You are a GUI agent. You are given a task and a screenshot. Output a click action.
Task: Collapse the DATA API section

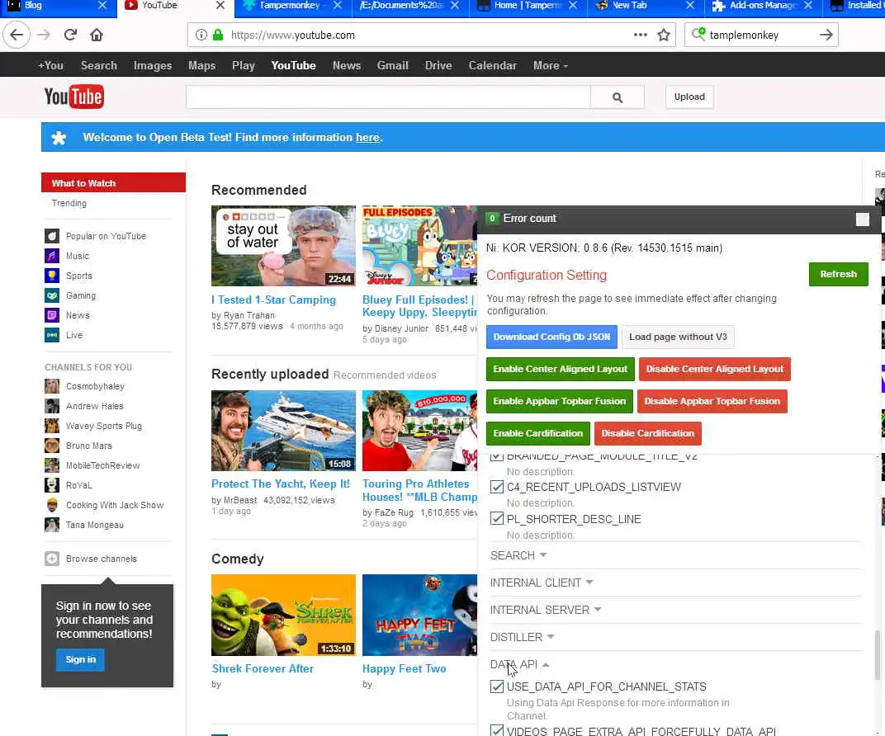(520, 664)
